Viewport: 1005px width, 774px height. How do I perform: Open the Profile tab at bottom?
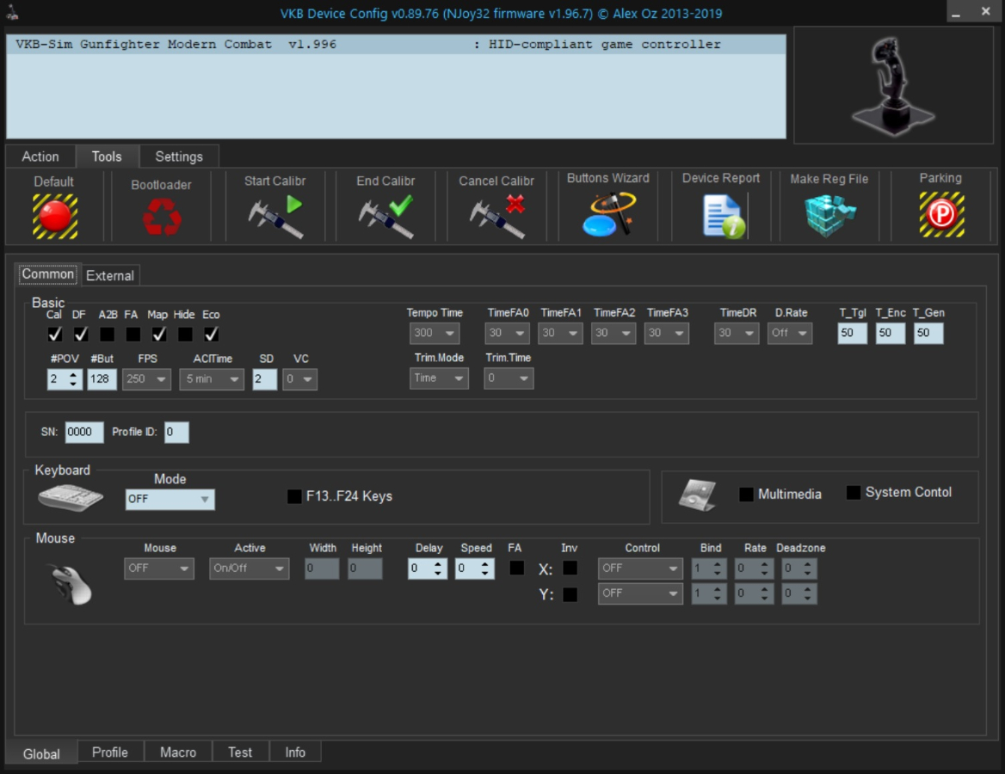[x=110, y=752]
